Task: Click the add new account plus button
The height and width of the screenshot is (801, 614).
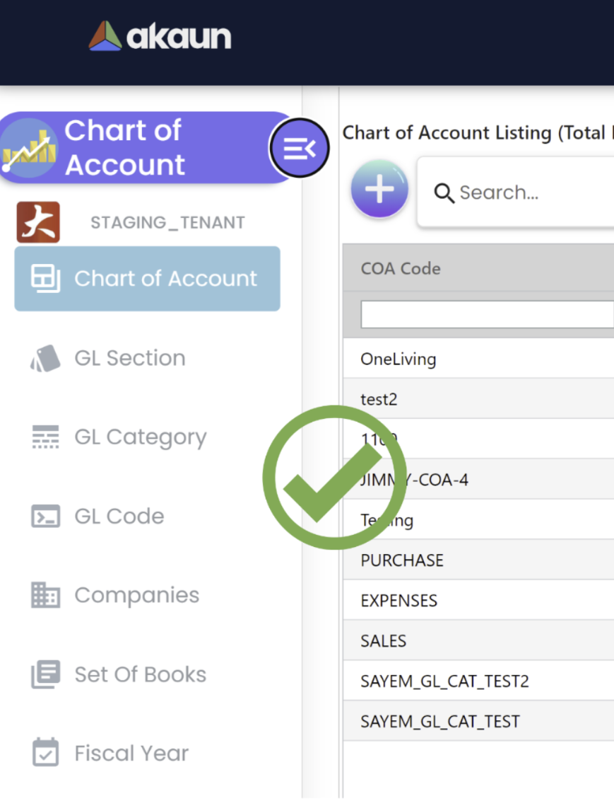Action: [x=379, y=189]
